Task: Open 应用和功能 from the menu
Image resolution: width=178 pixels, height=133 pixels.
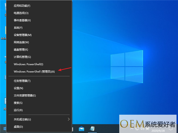Action: (22, 6)
